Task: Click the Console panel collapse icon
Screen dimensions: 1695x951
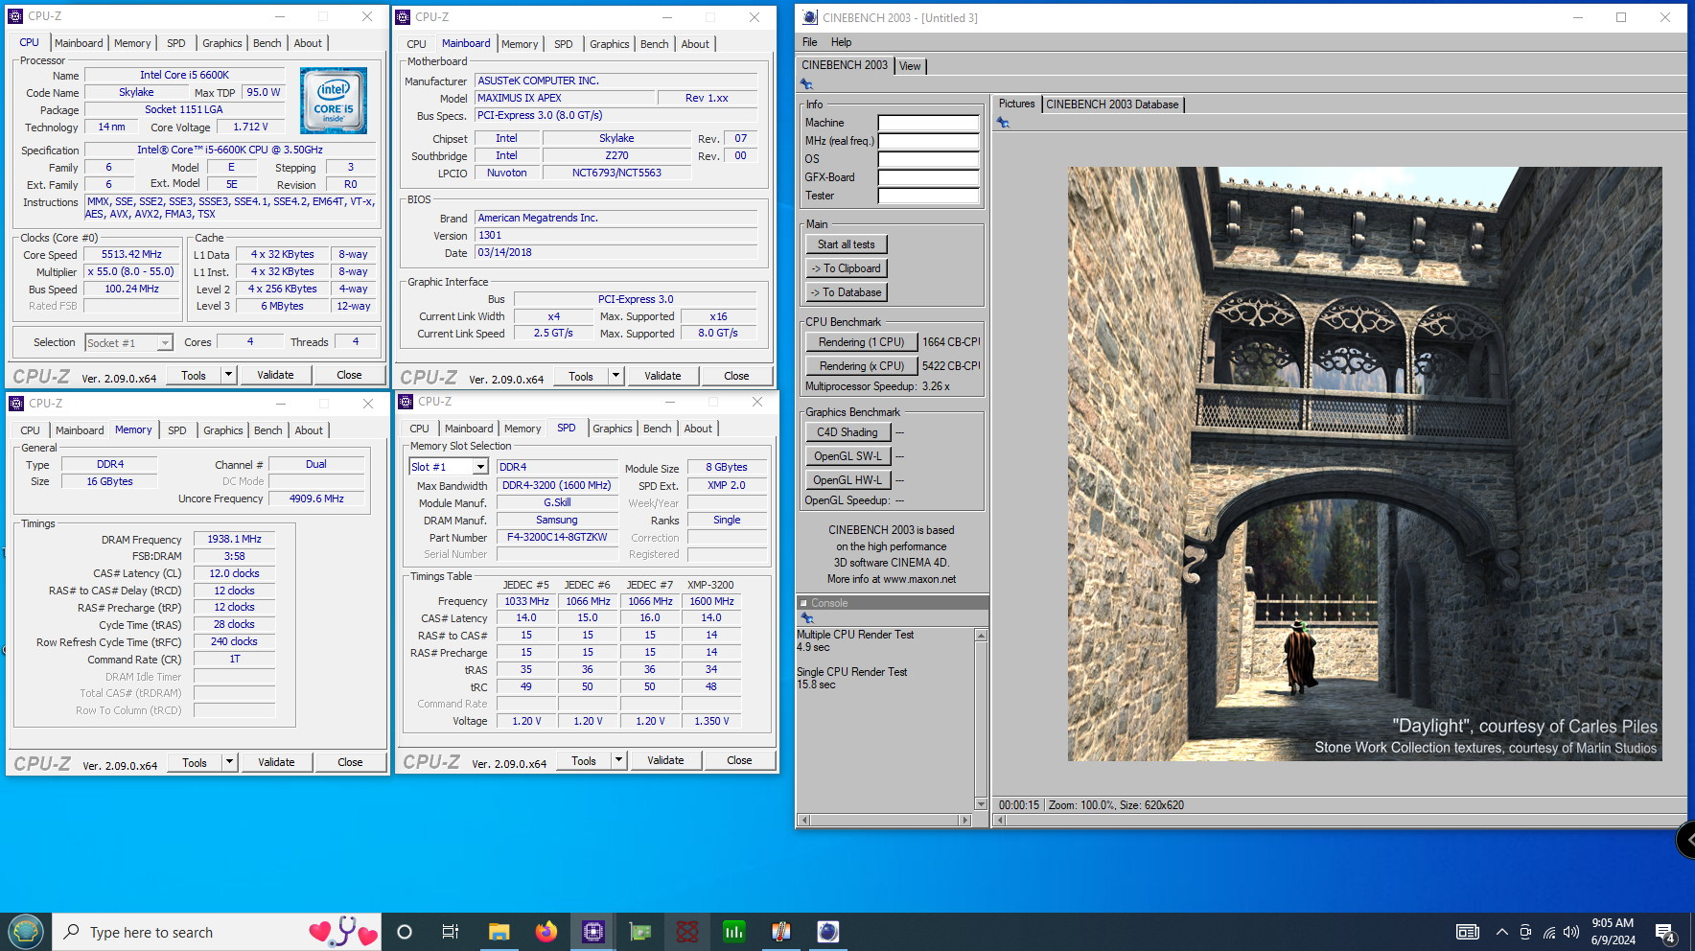Action: [803, 603]
